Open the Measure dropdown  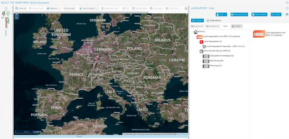point(53,8)
